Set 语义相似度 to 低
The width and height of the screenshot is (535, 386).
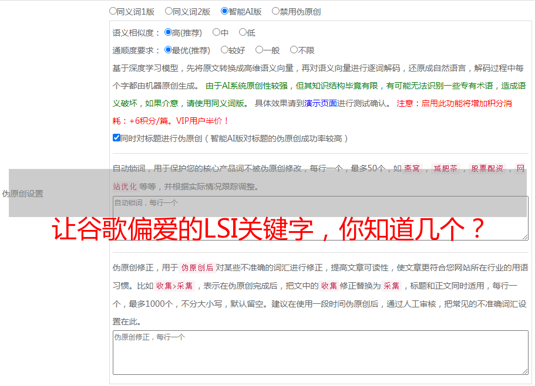tap(243, 32)
